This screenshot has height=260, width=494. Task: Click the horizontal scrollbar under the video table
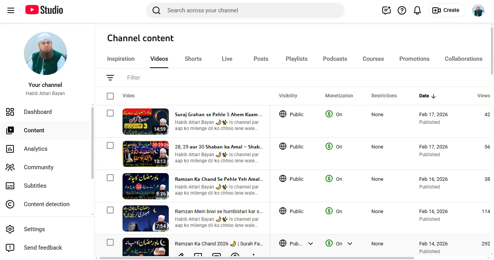257,258
